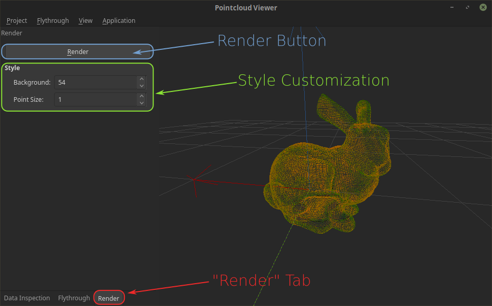Maximize the Pointcloud Viewer window
The width and height of the screenshot is (492, 306).
468,7
